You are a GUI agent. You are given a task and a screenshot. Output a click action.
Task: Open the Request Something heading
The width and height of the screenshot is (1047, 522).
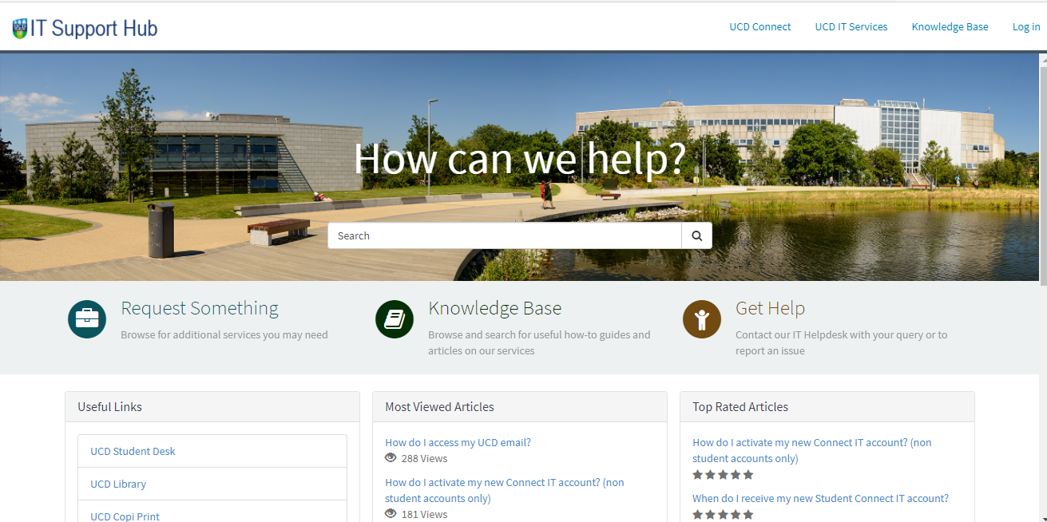[x=200, y=308]
